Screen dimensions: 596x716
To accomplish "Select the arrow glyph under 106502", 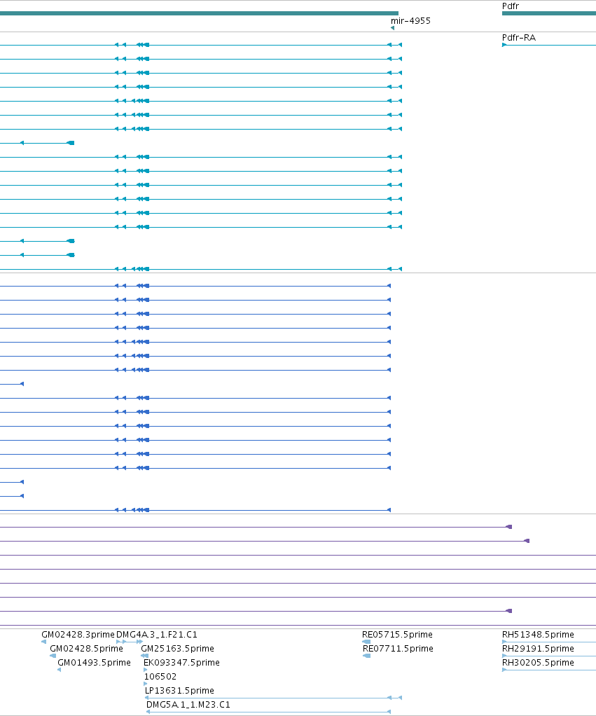I will (x=146, y=684).
